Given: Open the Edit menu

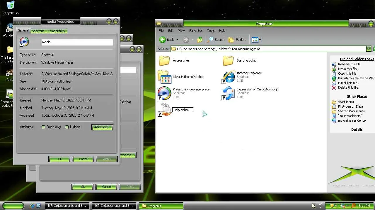Looking at the screenshot, I should 171,31.
